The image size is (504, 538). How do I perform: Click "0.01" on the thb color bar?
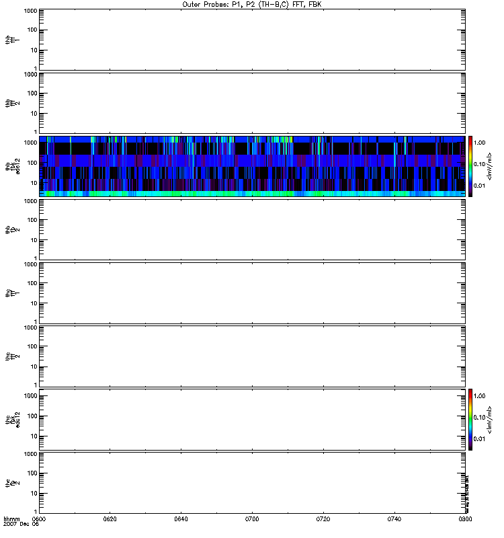click(x=479, y=186)
